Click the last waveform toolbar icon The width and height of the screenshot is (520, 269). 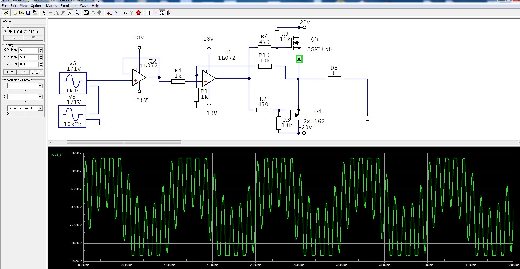click(x=169, y=13)
